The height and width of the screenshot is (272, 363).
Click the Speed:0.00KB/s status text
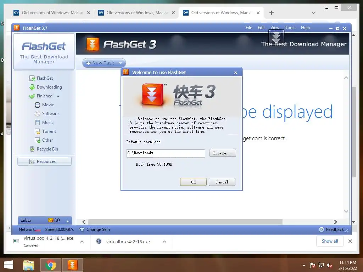(60, 229)
